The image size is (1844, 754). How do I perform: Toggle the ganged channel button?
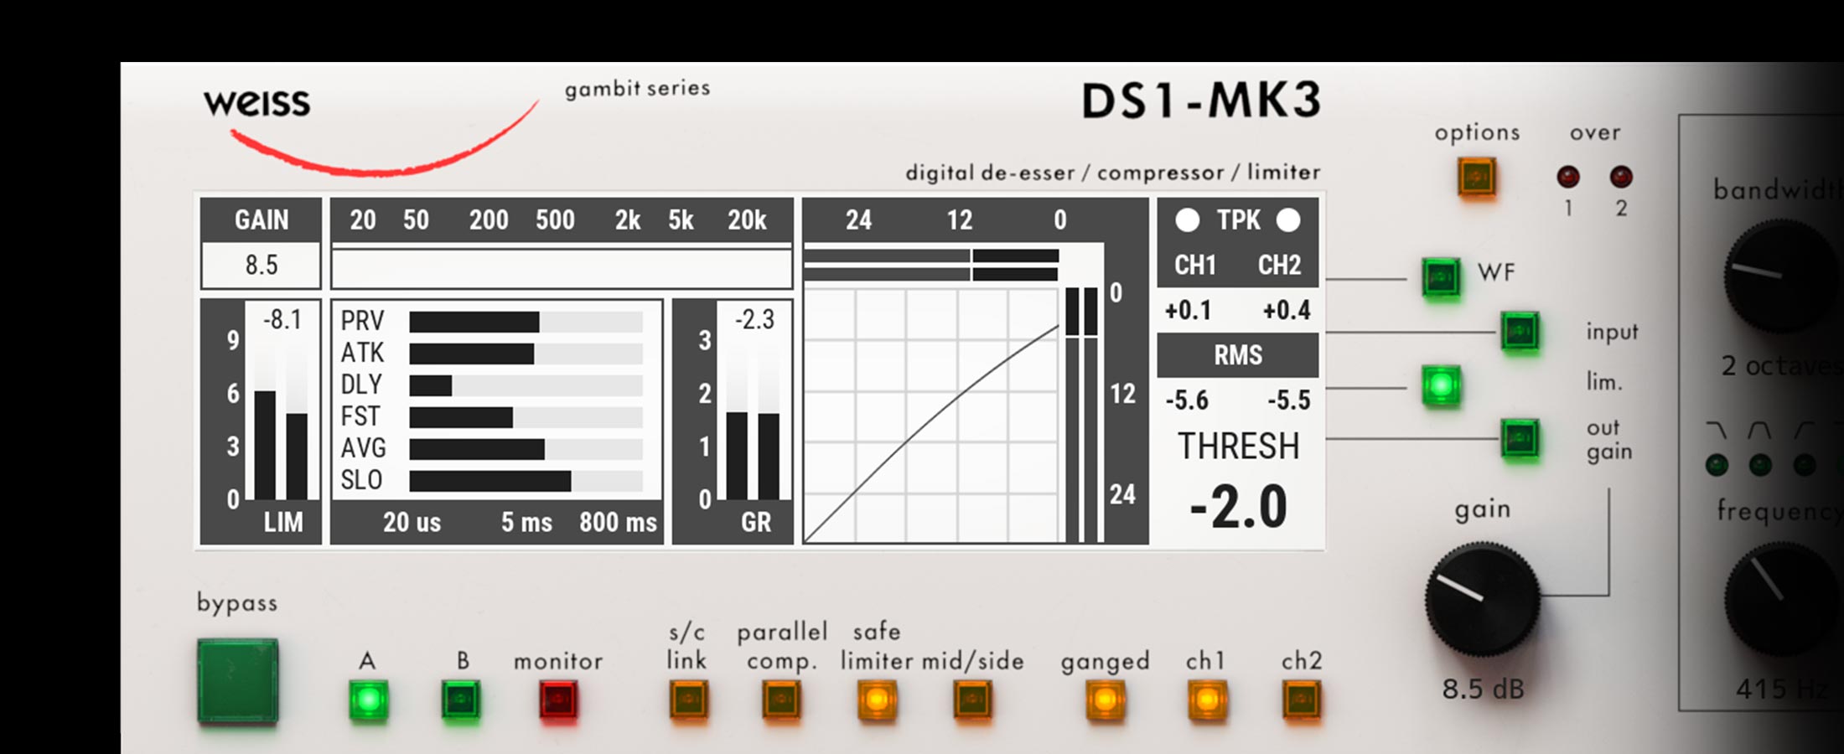[x=1105, y=700]
